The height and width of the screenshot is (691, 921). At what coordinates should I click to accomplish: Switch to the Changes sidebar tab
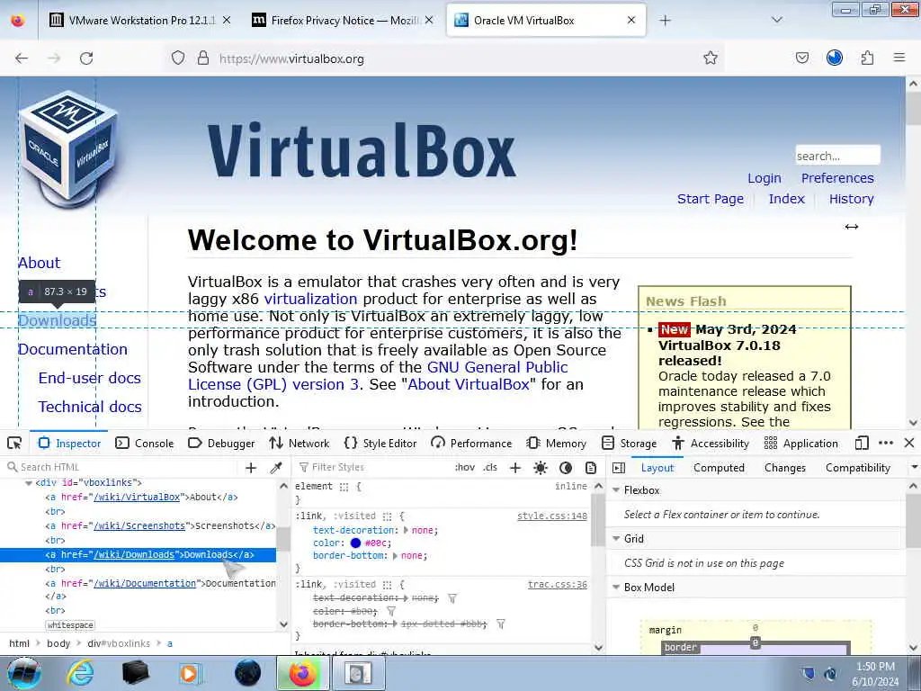point(784,468)
